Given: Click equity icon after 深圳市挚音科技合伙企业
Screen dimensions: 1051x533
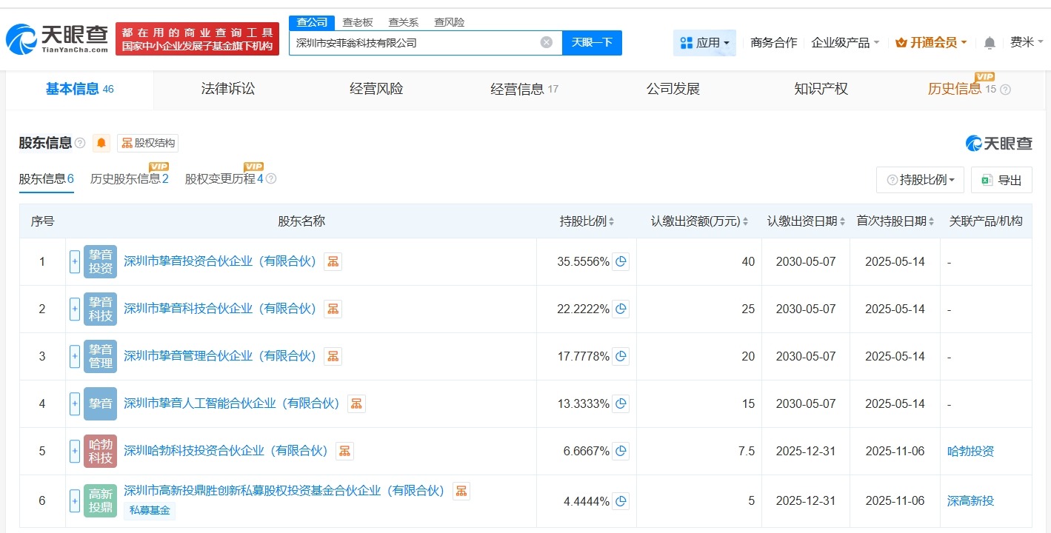Looking at the screenshot, I should 332,309.
